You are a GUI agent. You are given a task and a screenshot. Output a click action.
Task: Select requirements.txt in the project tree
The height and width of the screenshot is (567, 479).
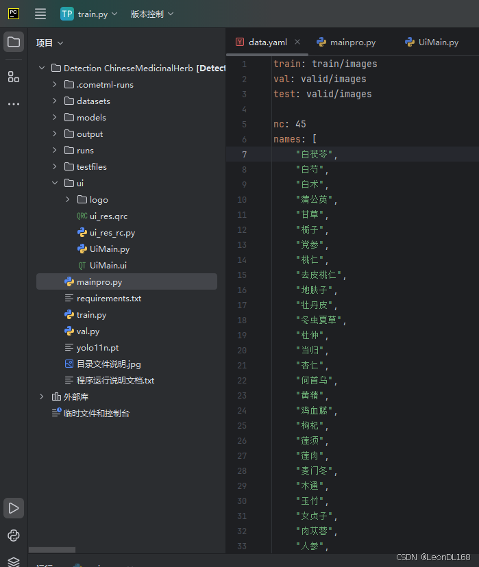[109, 299]
